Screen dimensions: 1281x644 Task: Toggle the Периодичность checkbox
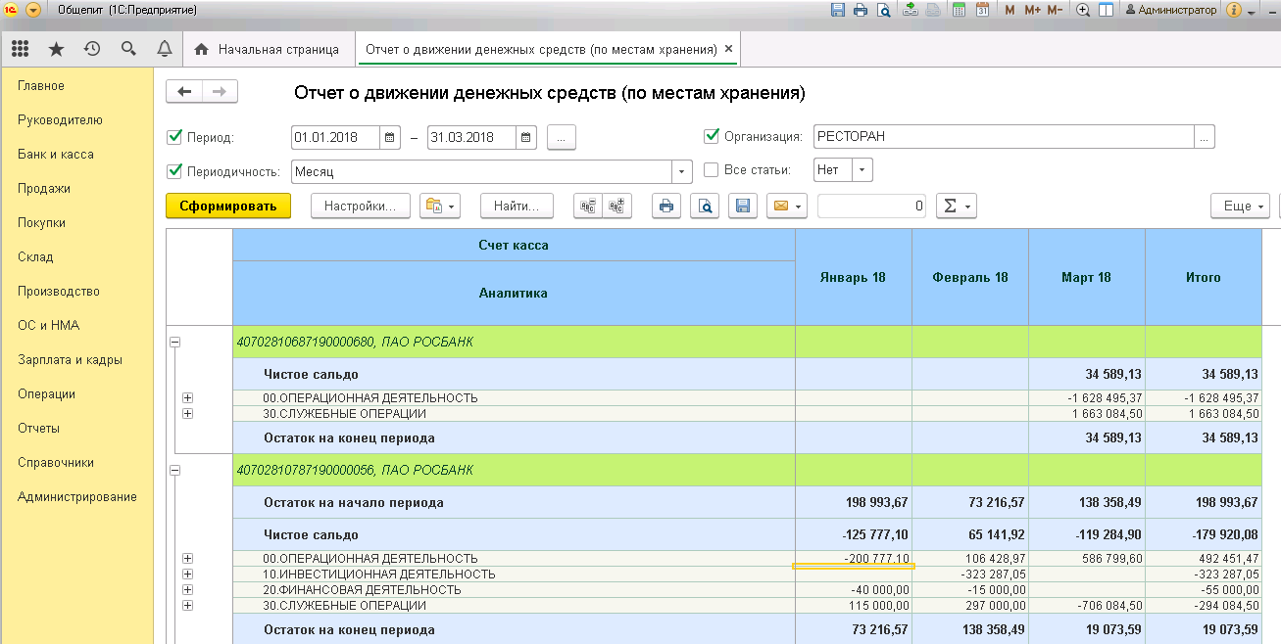tap(175, 171)
